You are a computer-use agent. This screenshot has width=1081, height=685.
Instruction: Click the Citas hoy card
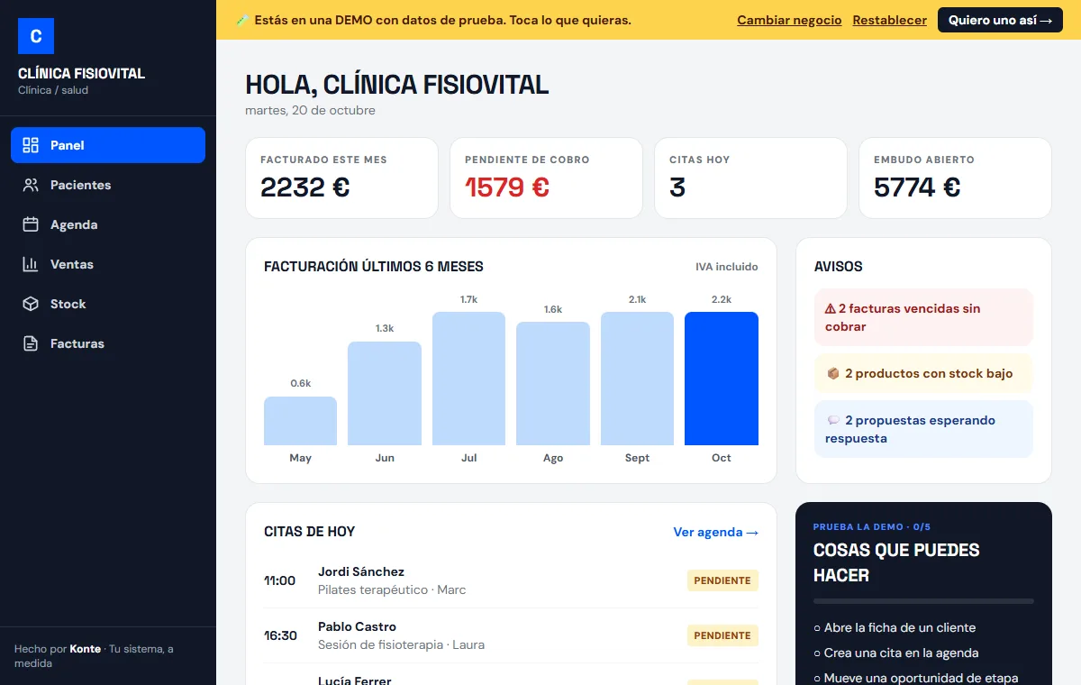coord(750,178)
